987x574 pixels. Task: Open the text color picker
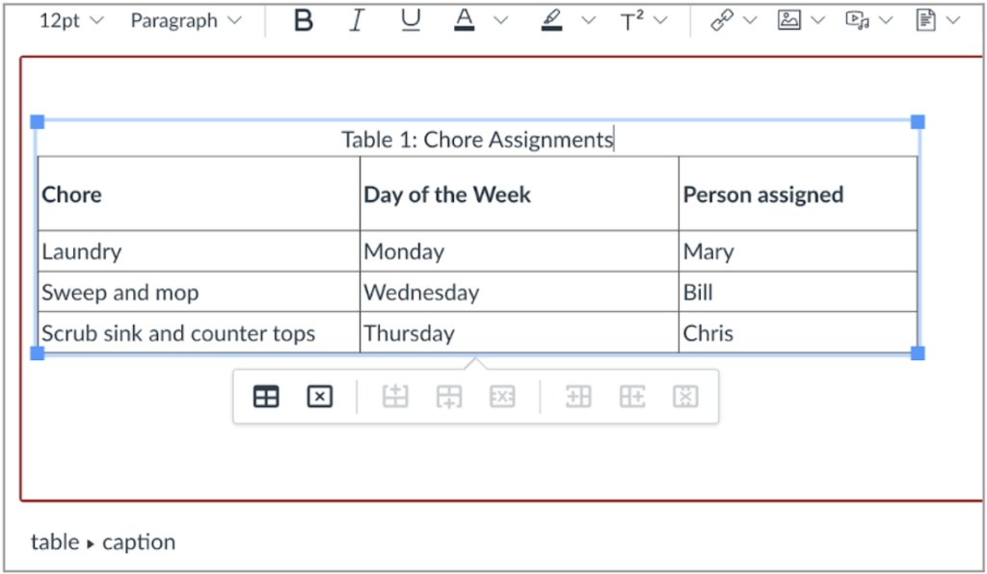(464, 20)
